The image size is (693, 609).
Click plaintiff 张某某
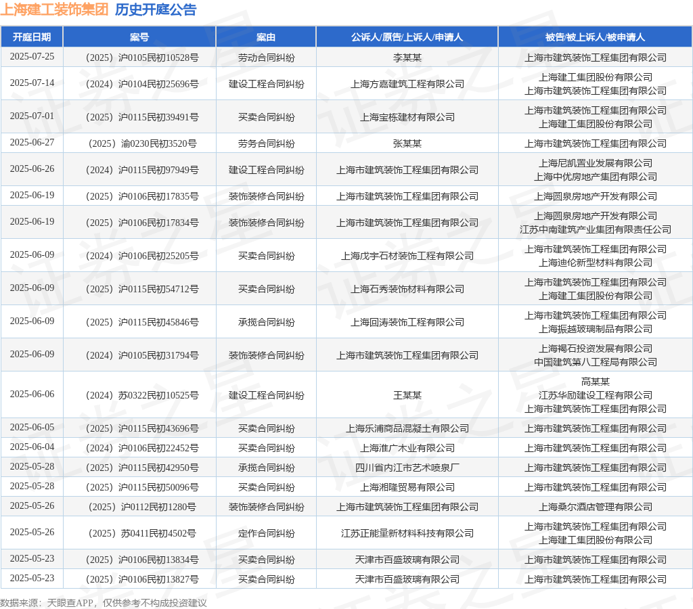407,143
